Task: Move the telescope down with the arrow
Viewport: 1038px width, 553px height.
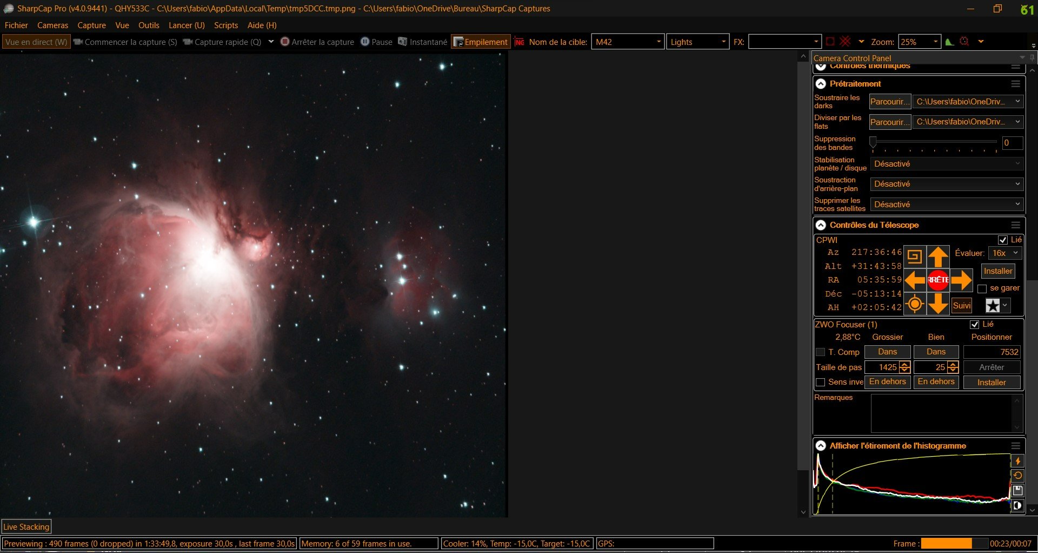Action: tap(938, 304)
